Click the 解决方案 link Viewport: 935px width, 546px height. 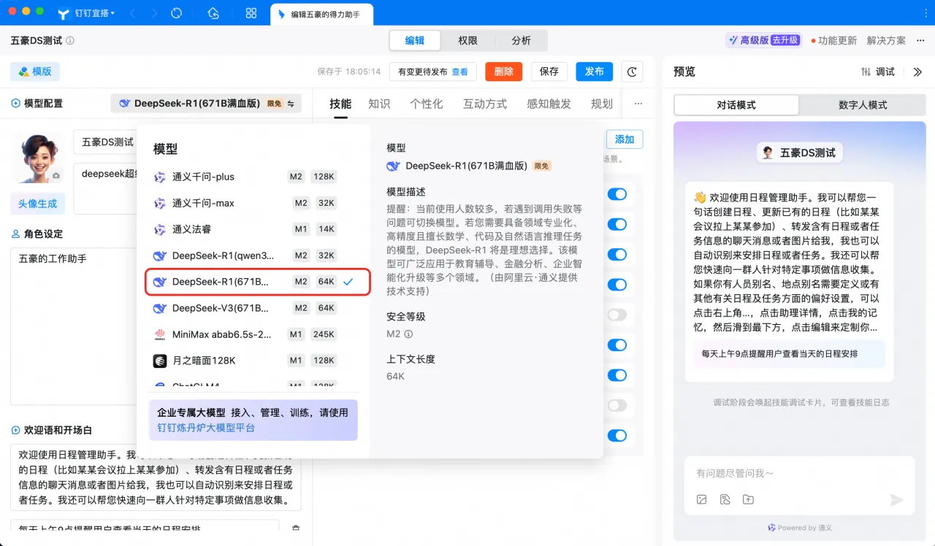(x=886, y=41)
